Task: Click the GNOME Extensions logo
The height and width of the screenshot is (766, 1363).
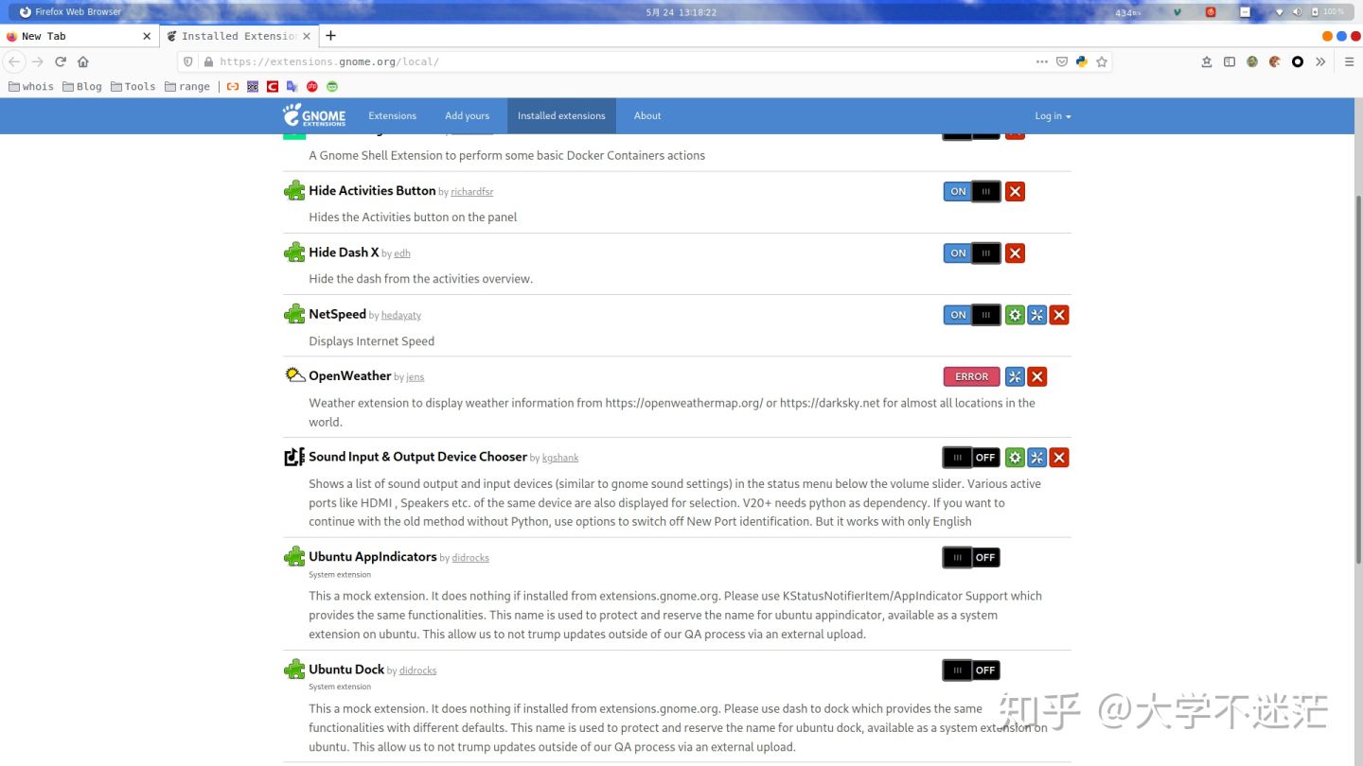Action: pyautogui.click(x=314, y=115)
